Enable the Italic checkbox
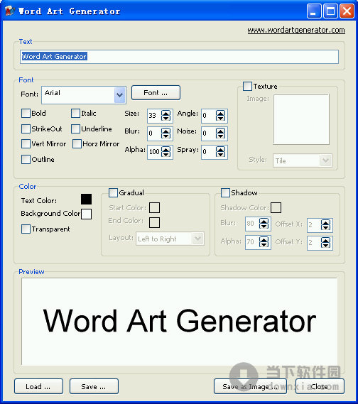 click(75, 113)
